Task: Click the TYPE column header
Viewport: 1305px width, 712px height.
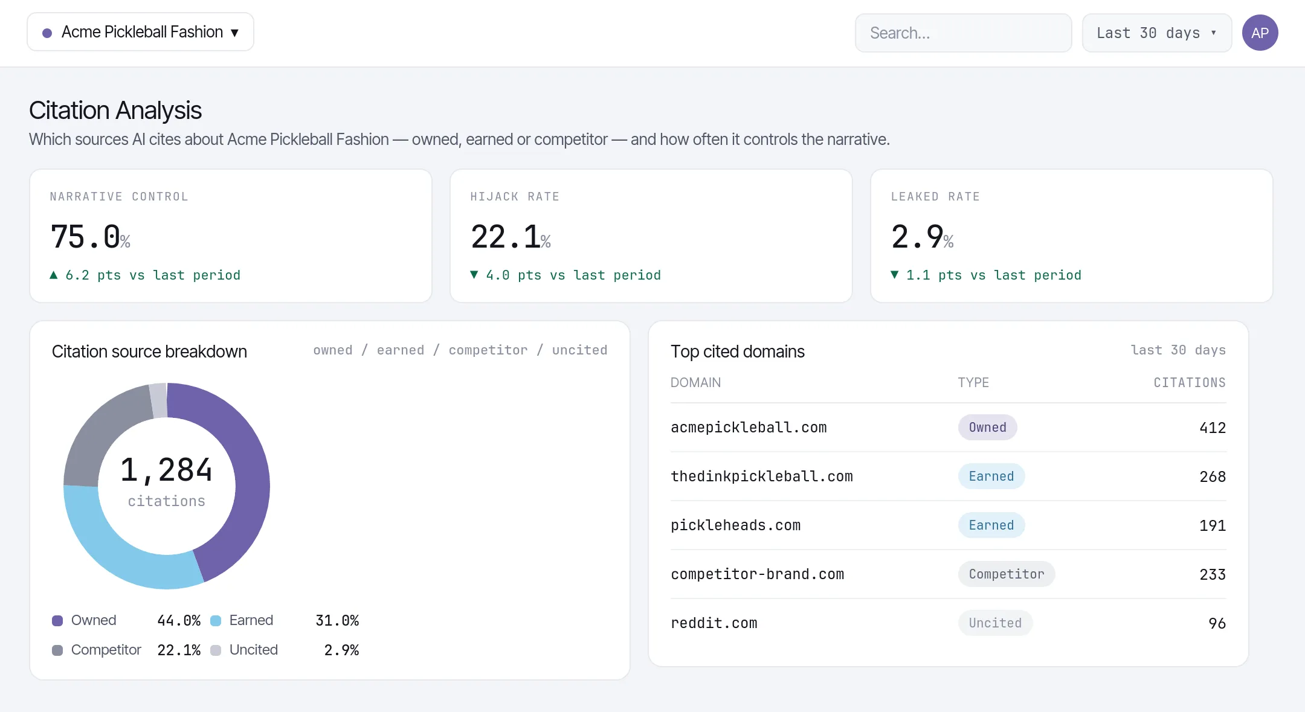Action: tap(973, 383)
